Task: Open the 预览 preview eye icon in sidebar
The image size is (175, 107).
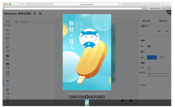Action: (8, 81)
